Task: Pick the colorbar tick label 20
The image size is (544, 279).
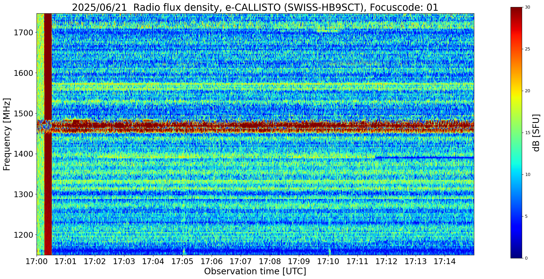Action: (528, 91)
